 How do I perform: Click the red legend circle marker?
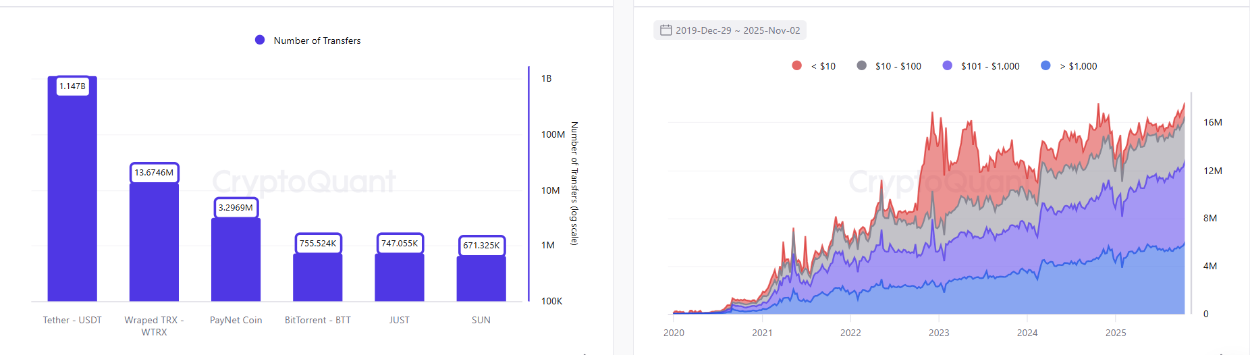[796, 65]
